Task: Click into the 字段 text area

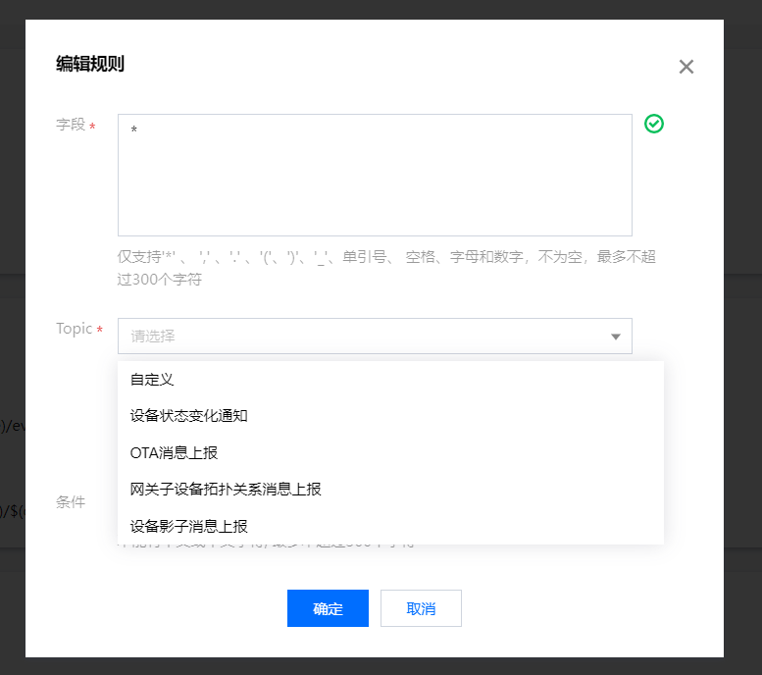Action: click(375, 175)
